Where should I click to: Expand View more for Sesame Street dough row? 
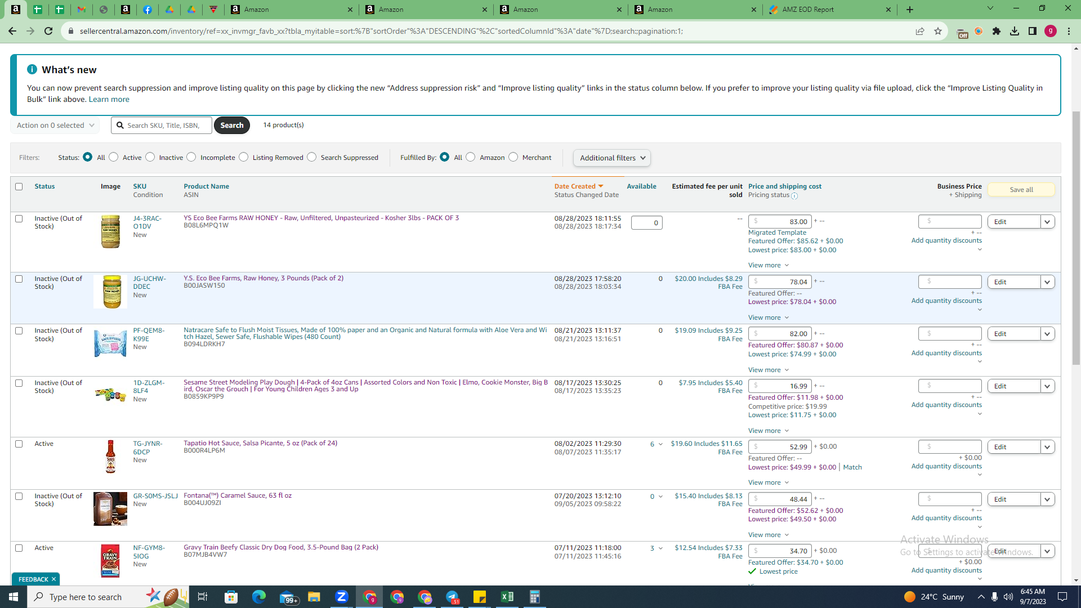point(769,431)
